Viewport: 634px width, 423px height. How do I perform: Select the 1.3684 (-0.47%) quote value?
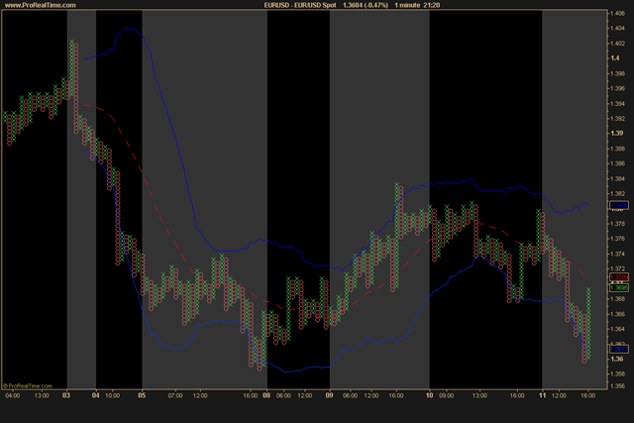point(366,5)
